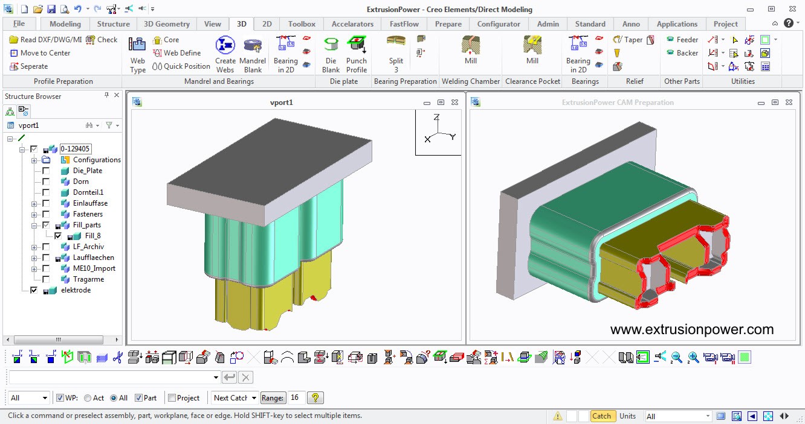Open the Next Catch dropdown
This screenshot has height=424, width=805.
(x=234, y=398)
